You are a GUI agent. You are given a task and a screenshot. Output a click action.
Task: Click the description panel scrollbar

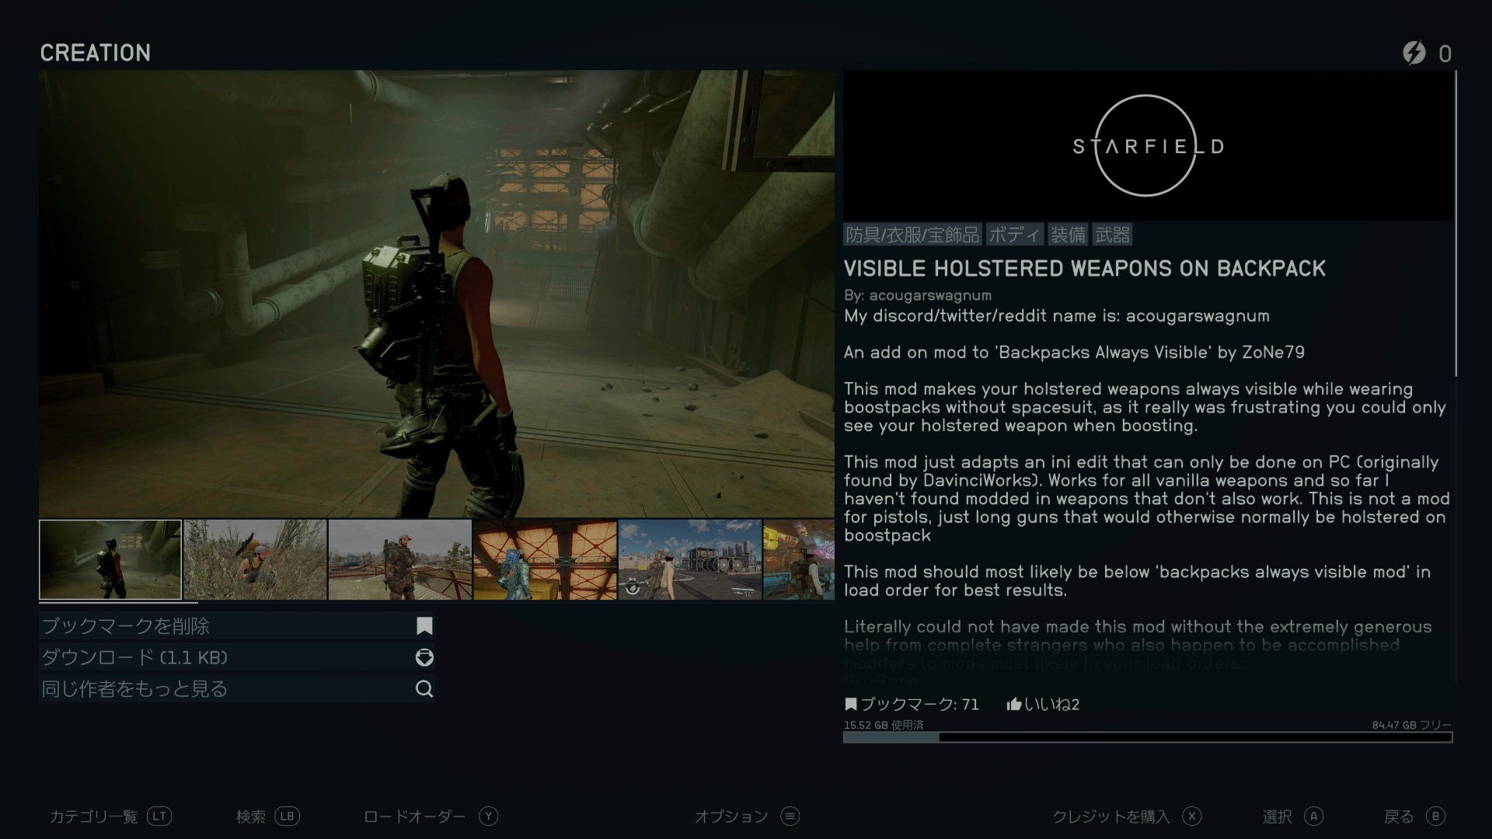[x=1455, y=224]
